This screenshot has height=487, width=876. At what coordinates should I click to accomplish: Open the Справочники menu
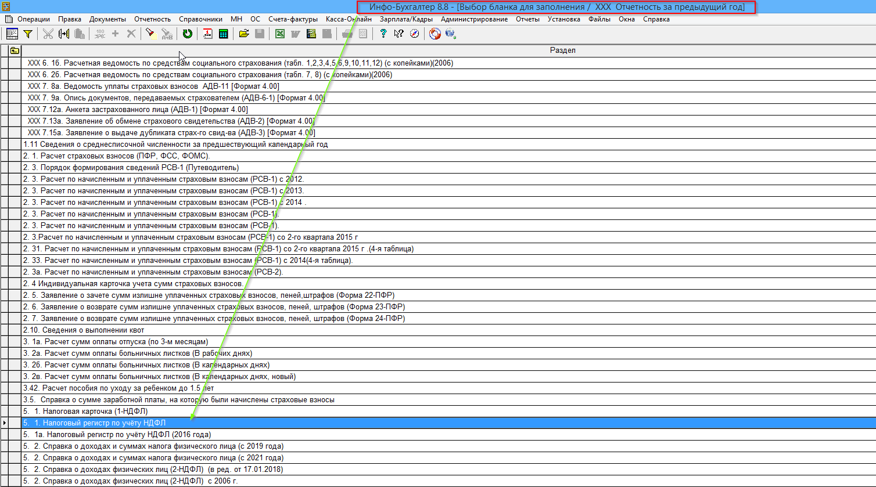[200, 19]
